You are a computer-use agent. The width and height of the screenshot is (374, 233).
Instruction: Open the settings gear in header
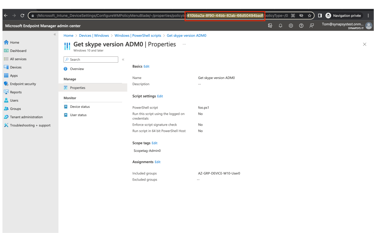tap(291, 26)
